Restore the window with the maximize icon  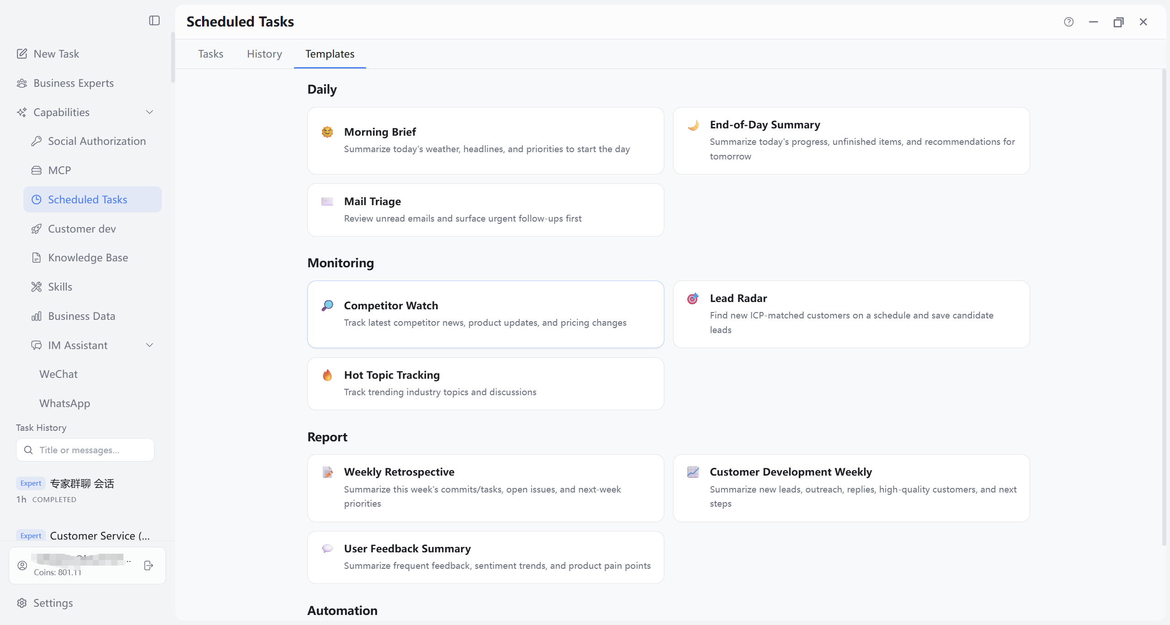pos(1118,22)
